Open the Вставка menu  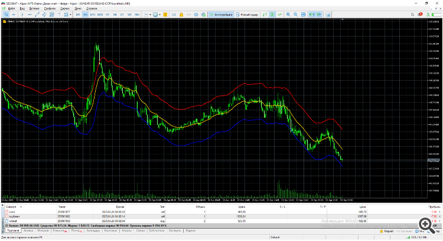coord(34,8)
